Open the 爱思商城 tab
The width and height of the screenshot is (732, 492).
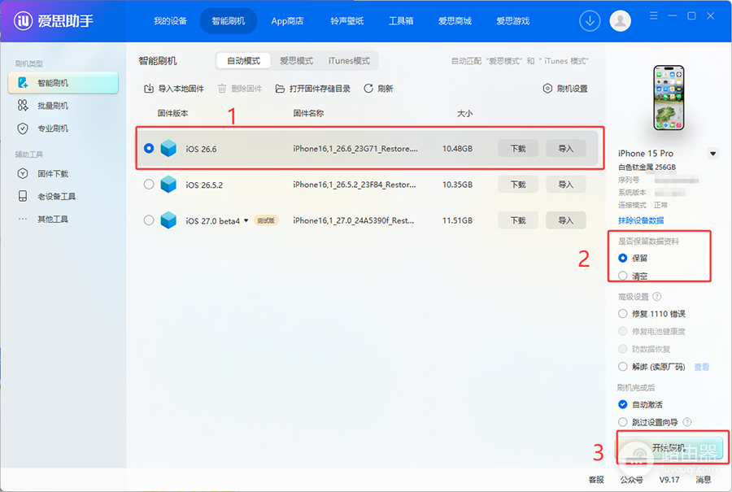tap(455, 21)
